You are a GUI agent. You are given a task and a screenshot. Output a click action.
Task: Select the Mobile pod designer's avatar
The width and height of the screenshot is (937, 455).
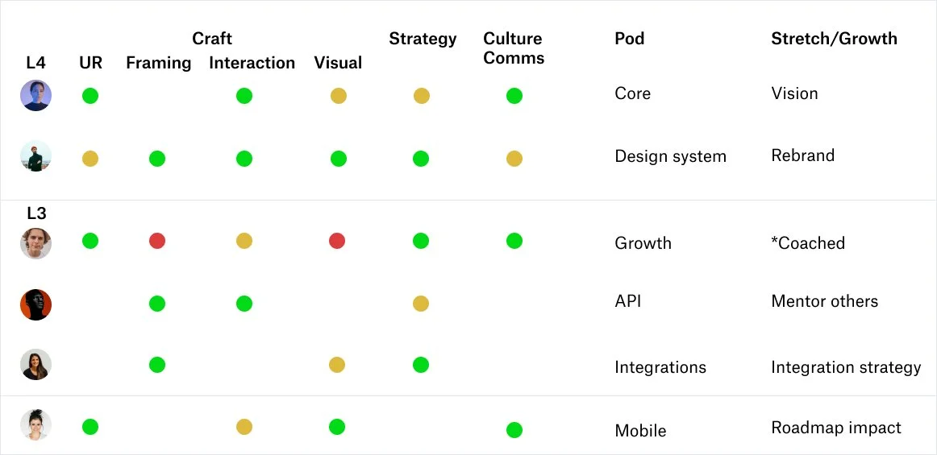click(35, 425)
